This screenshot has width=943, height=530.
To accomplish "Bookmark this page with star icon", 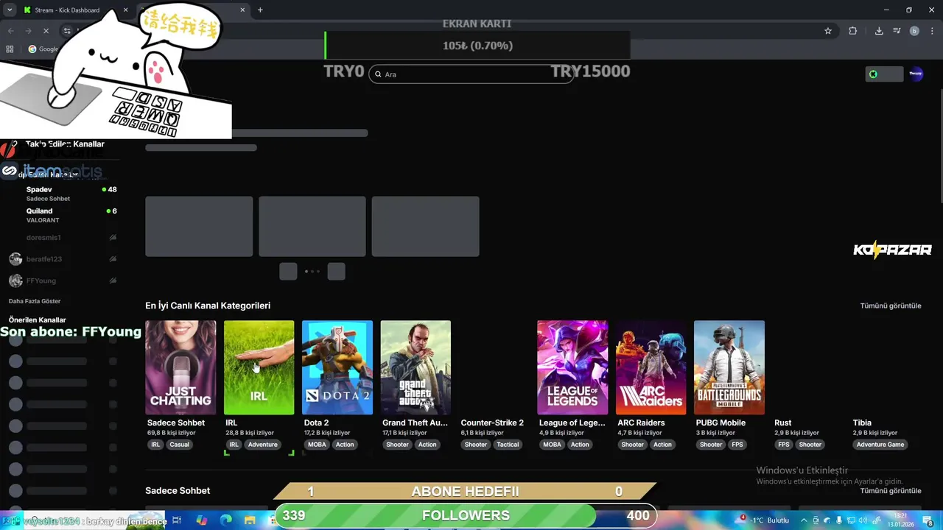I will (x=828, y=31).
